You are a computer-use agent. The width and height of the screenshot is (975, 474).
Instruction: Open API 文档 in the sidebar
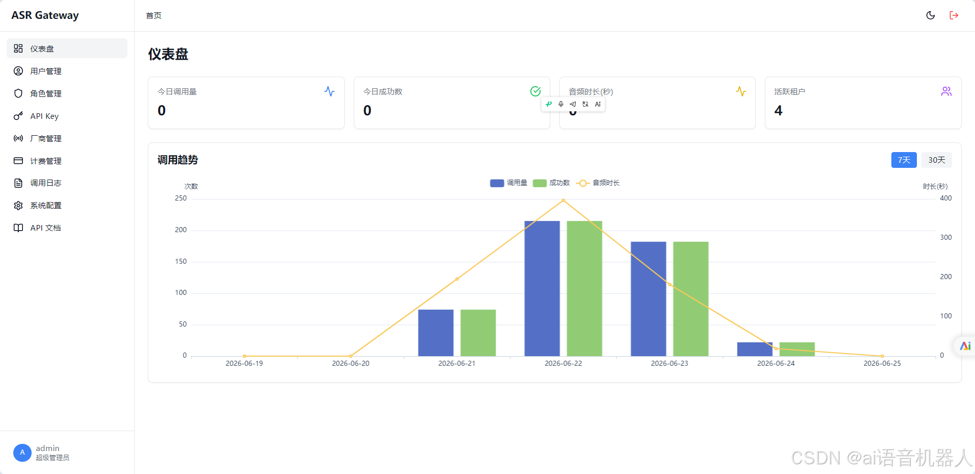click(x=67, y=228)
